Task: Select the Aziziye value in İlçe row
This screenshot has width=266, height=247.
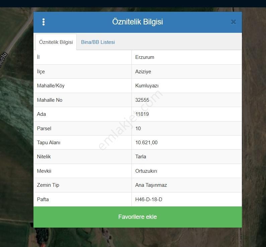Action: pos(143,72)
